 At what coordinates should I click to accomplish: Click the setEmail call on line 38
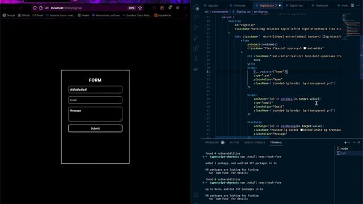[287, 99]
